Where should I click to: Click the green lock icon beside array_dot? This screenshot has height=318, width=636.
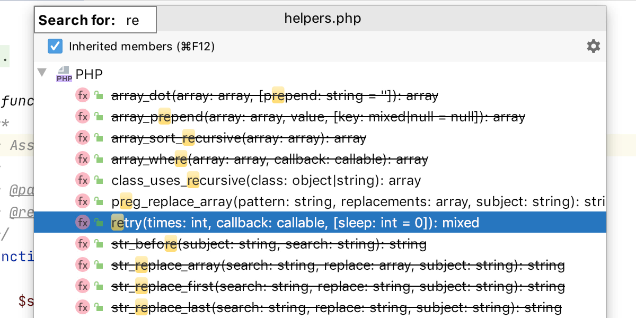98,95
